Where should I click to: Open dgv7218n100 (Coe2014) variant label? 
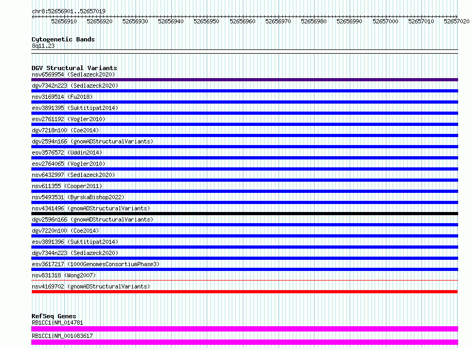(65, 130)
